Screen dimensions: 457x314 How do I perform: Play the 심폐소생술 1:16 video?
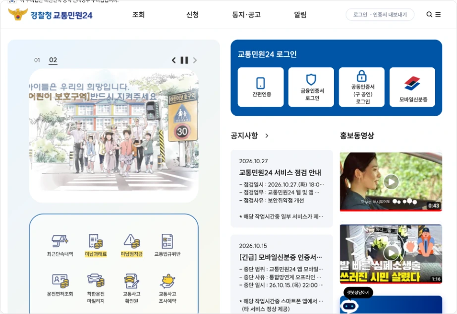[391, 254]
